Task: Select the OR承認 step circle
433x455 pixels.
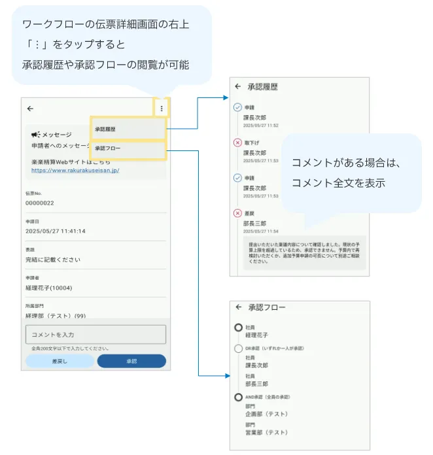Action: 239,348
